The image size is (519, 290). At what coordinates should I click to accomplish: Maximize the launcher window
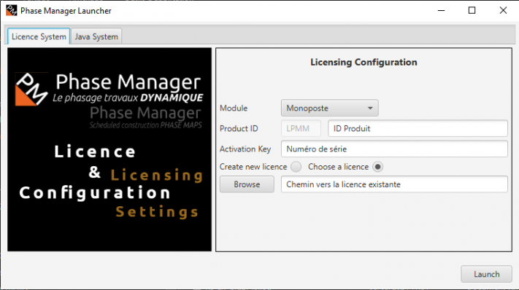(472, 11)
